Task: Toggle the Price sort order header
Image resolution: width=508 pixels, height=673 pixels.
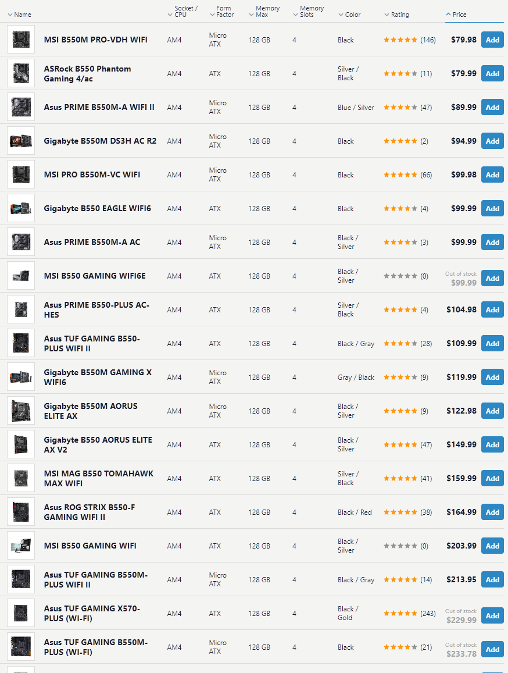Action: tap(456, 15)
